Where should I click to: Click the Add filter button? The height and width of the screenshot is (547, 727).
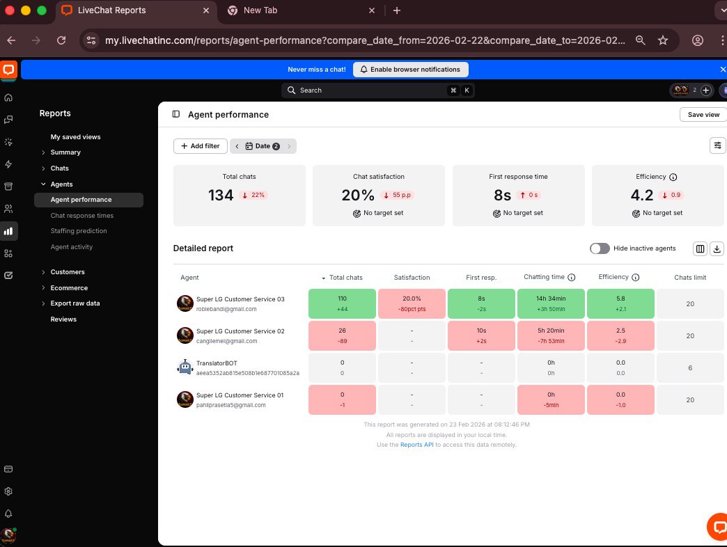point(201,146)
